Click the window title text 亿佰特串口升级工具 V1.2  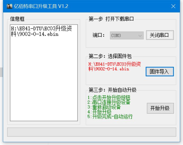click(41, 6)
